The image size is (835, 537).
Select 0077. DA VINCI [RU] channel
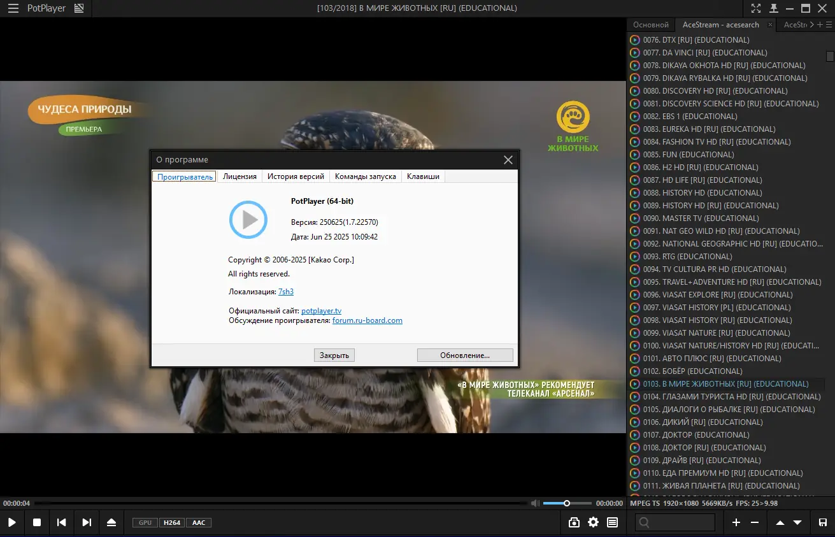pos(726,53)
